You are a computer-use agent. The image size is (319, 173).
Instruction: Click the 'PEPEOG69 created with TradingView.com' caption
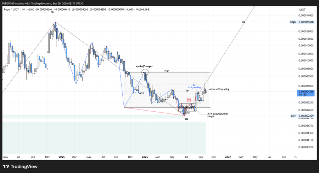click(27, 4)
